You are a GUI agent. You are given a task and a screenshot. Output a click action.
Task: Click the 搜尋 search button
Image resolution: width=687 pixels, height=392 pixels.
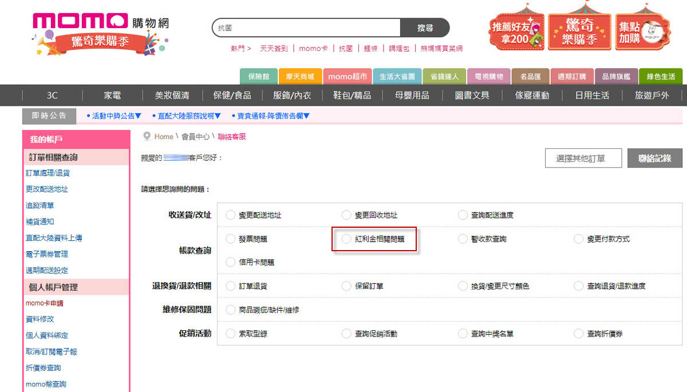[425, 27]
